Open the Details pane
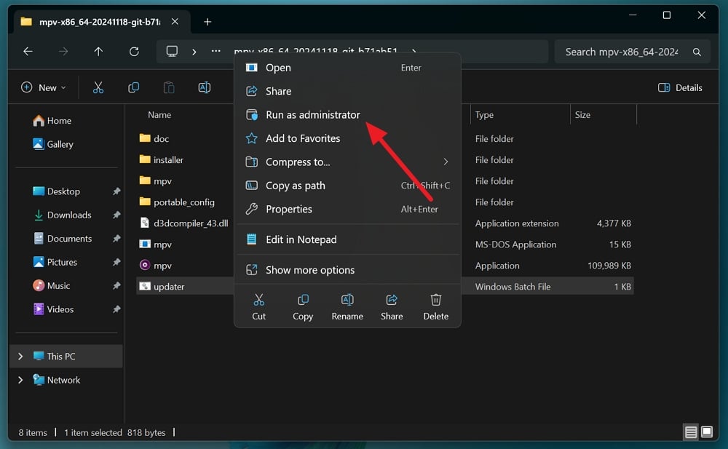 pyautogui.click(x=680, y=87)
